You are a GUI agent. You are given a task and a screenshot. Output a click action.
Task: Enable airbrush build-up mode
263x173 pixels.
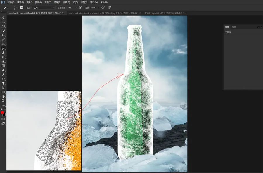103,8
